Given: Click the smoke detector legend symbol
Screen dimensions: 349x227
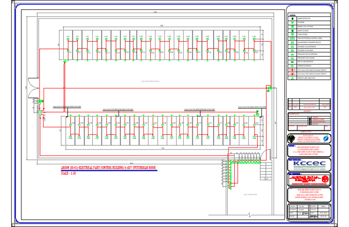Looking at the screenshot, I should [x=293, y=19].
